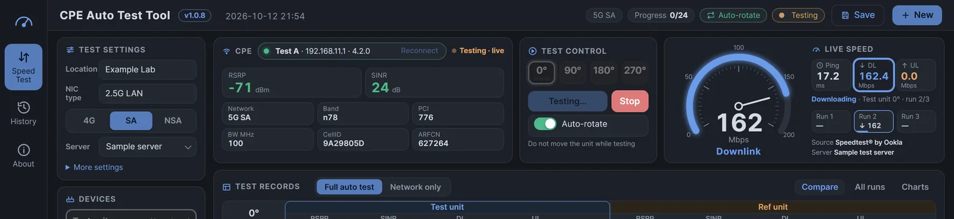Reconnect to the CPE device
The height and width of the screenshot is (219, 954).
pyautogui.click(x=419, y=51)
